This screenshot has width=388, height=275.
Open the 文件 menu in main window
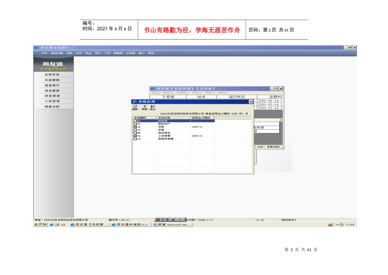point(44,53)
